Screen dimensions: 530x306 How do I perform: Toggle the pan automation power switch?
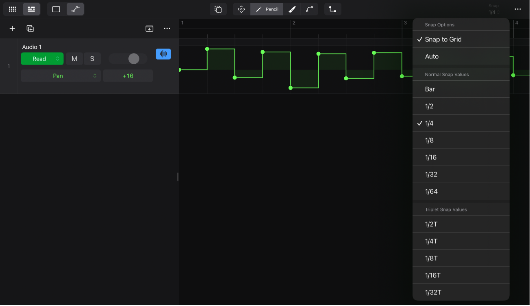coord(128,58)
